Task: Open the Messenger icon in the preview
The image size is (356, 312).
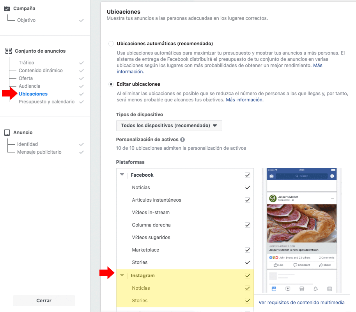Action: click(x=332, y=175)
